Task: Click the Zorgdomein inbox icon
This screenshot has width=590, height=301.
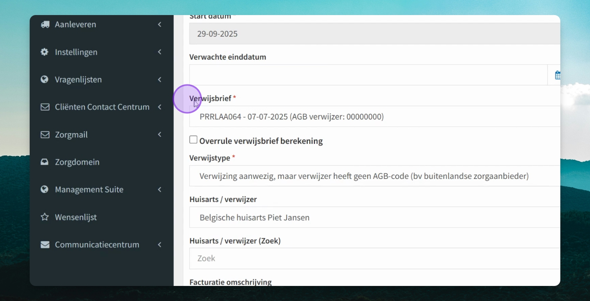Action: [x=45, y=162]
